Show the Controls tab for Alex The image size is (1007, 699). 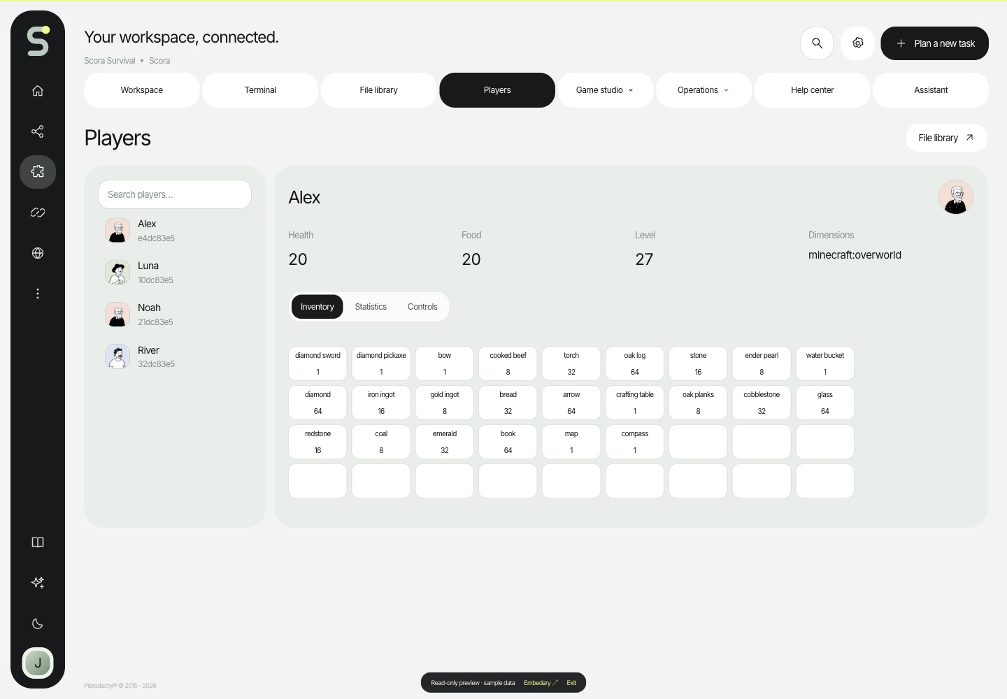(x=422, y=307)
